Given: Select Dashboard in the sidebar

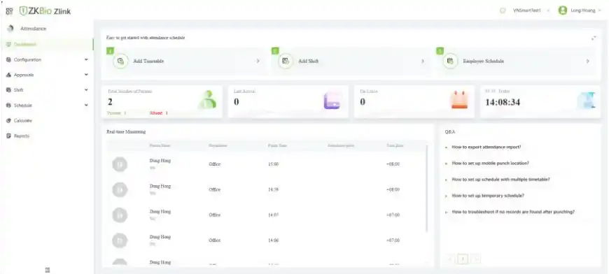Looking at the screenshot, I should point(47,44).
